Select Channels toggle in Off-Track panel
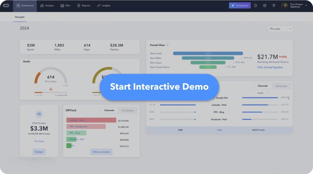The width and height of the screenshot is (313, 174). click(109, 111)
